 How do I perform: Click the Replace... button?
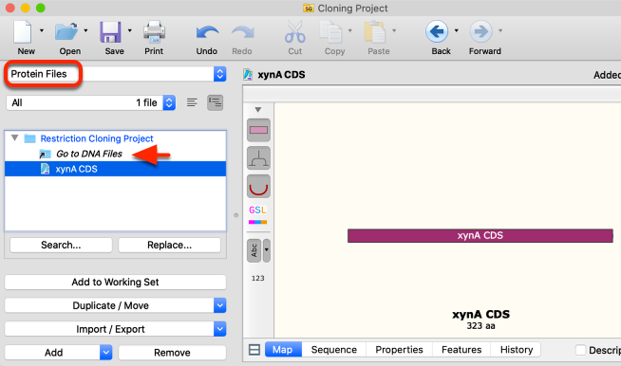pos(170,245)
